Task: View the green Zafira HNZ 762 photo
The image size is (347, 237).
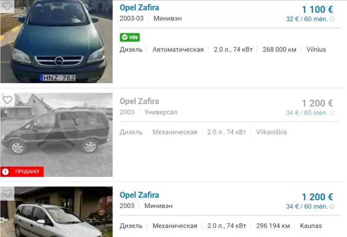Action: (56, 42)
